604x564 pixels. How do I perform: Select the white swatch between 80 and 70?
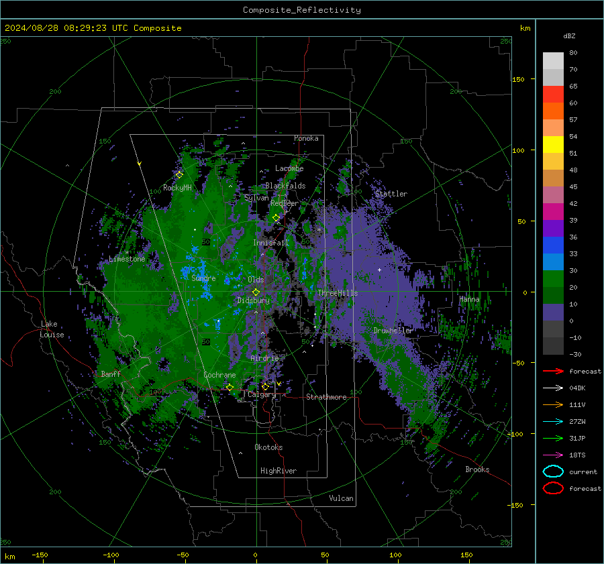point(553,61)
